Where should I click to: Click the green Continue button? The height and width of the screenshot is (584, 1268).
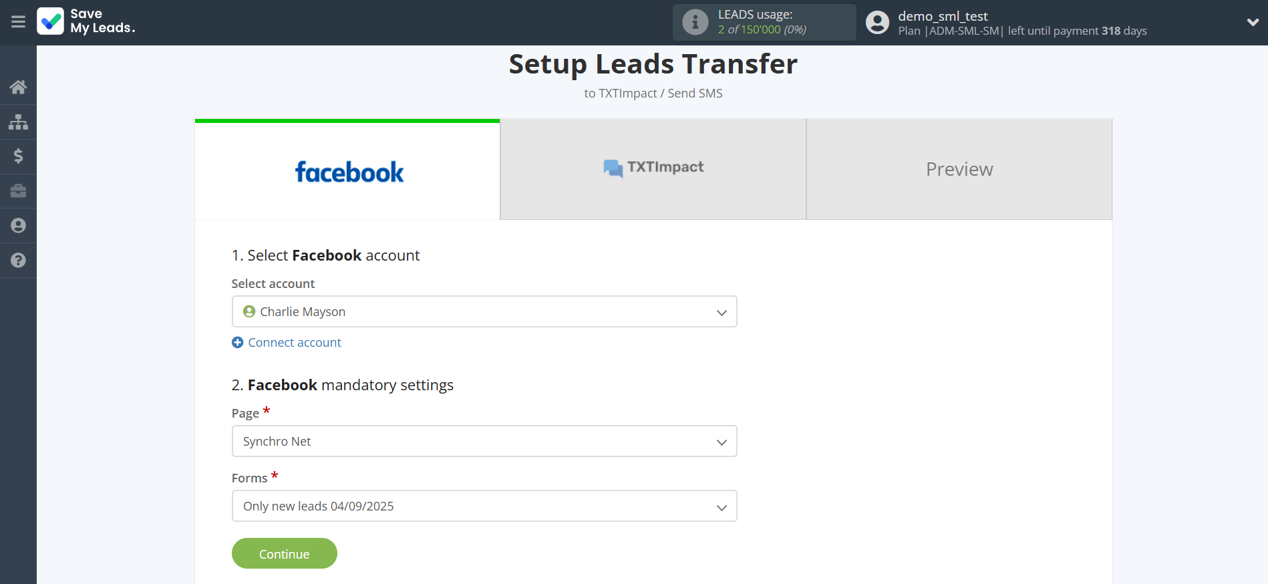point(285,553)
